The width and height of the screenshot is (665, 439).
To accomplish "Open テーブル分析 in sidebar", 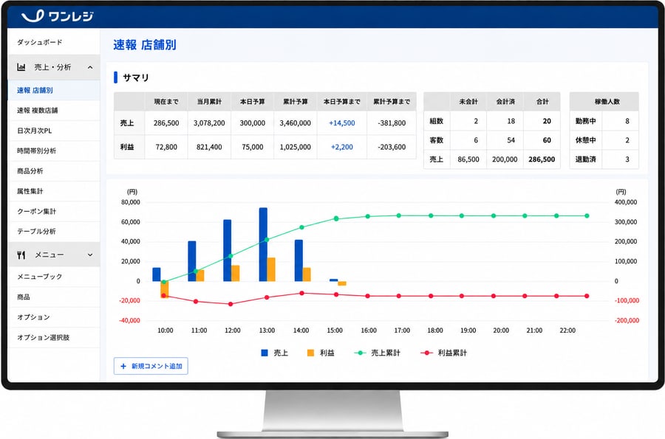I will 53,232.
